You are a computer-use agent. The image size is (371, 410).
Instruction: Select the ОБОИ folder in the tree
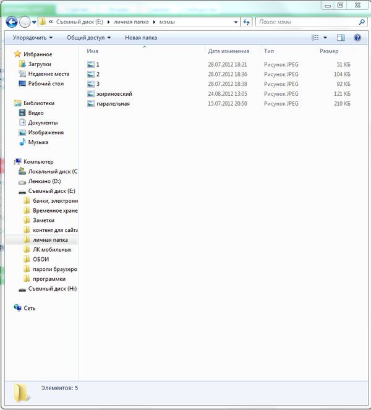point(41,259)
